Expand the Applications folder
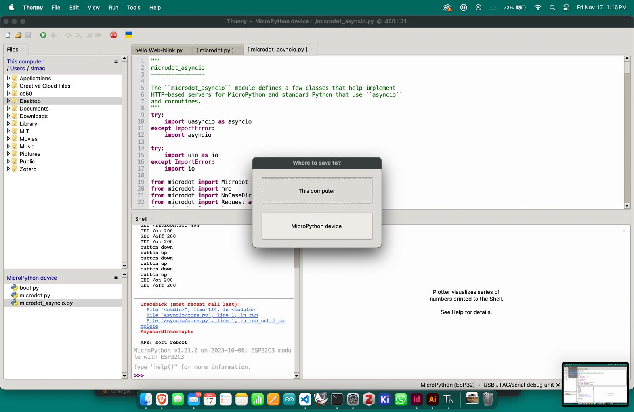 (8, 79)
